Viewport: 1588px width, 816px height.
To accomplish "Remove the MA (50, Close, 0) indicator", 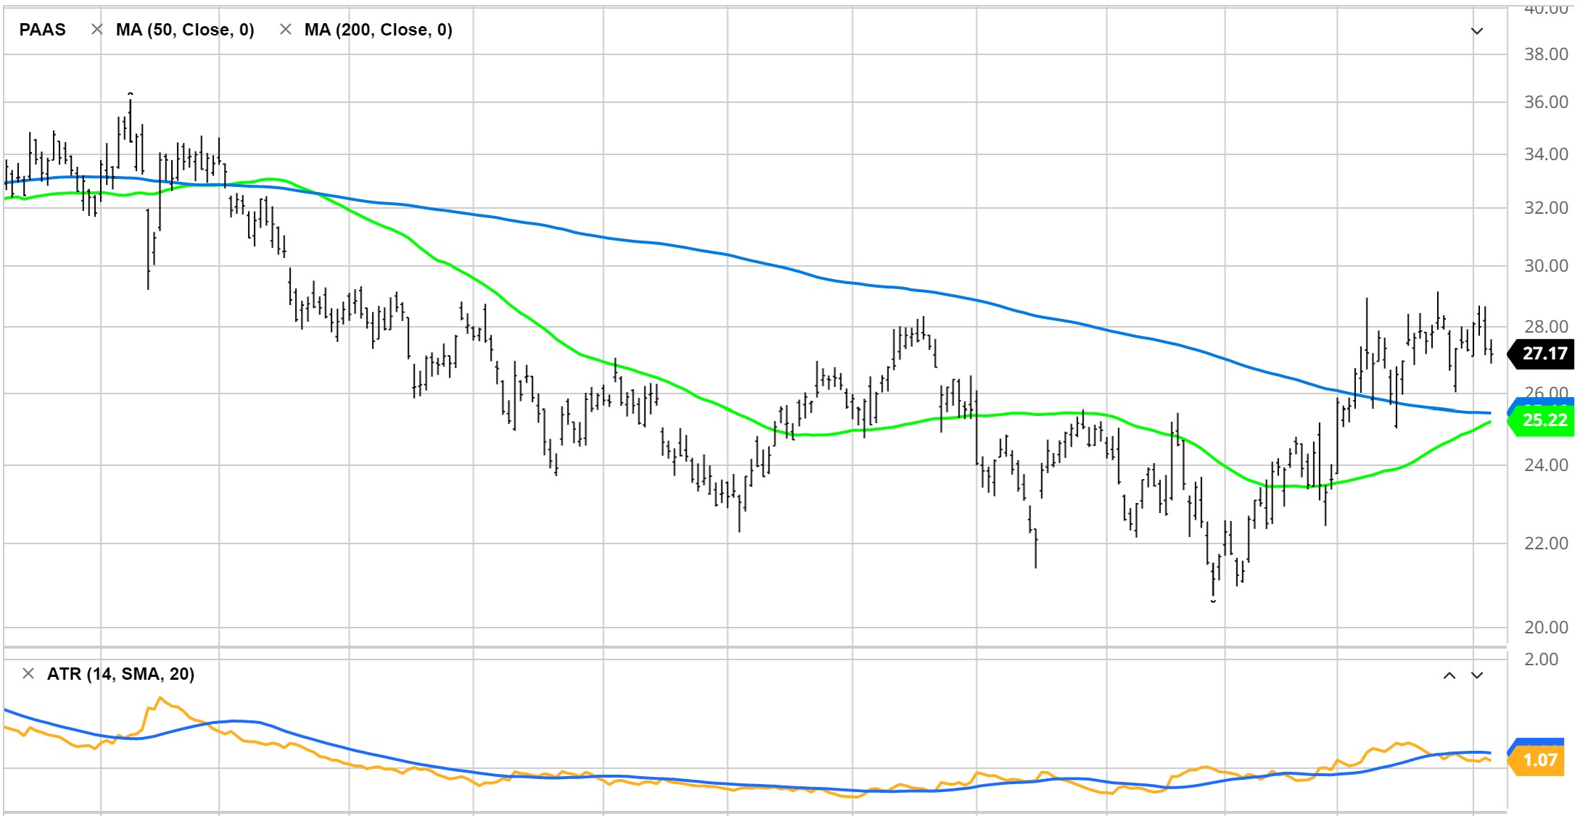I will pyautogui.click(x=96, y=30).
